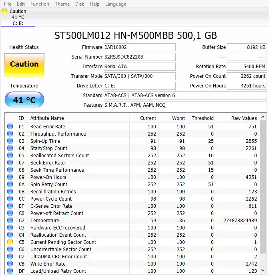The height and width of the screenshot is (276, 269).
Task: Click the scroll up arrow of attribute list
Action: 263,117
